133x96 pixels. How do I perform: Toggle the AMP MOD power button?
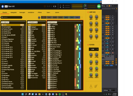[x=88, y=12]
